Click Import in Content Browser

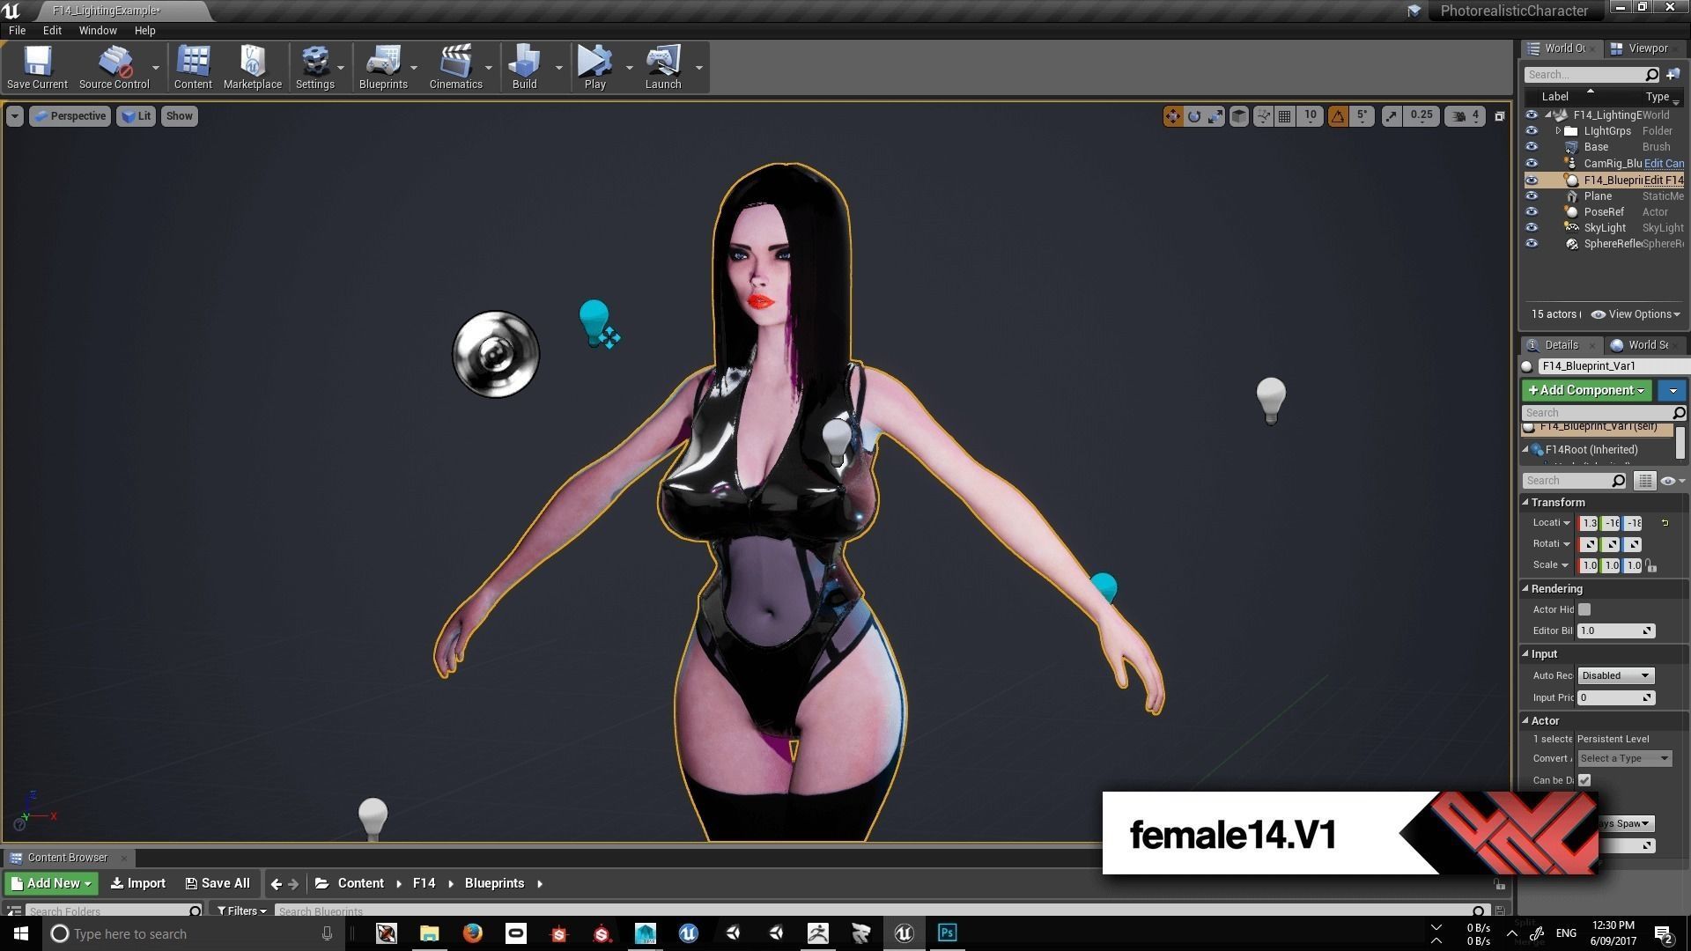(x=138, y=883)
